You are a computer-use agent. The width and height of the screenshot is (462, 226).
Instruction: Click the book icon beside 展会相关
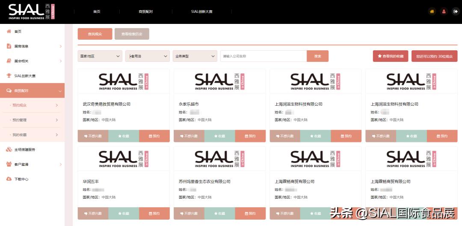(9, 61)
